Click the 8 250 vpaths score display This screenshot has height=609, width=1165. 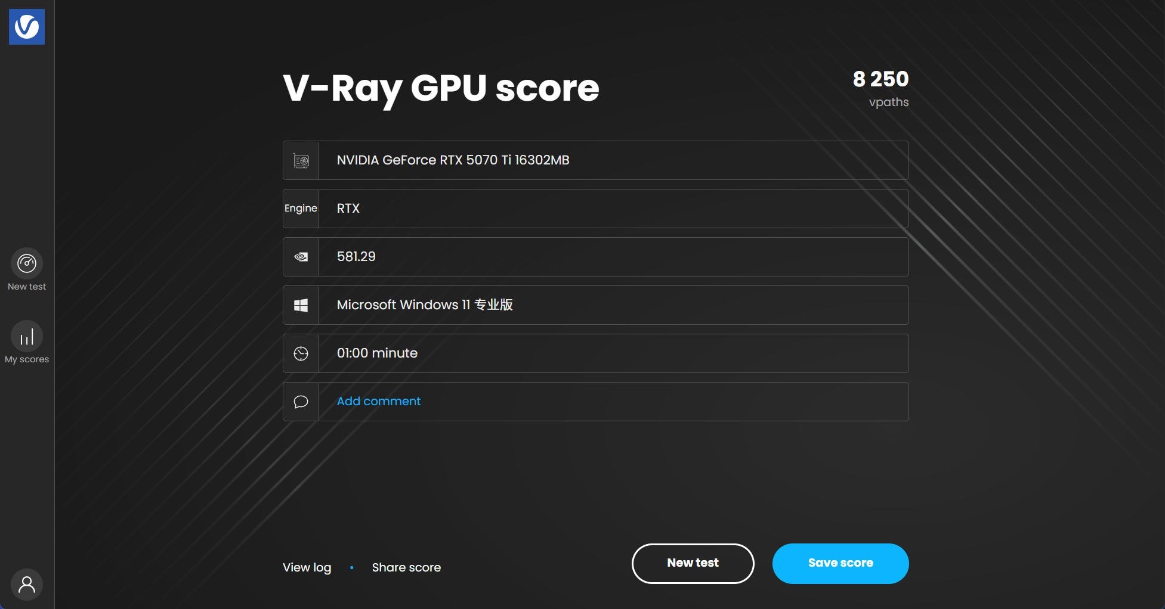pos(880,86)
